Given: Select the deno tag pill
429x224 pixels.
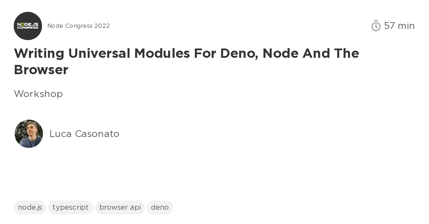Looking at the screenshot, I should pos(160,207).
